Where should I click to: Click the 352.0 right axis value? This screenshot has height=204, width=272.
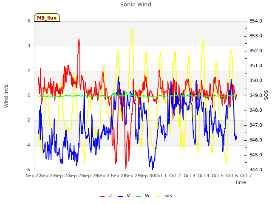click(256, 51)
